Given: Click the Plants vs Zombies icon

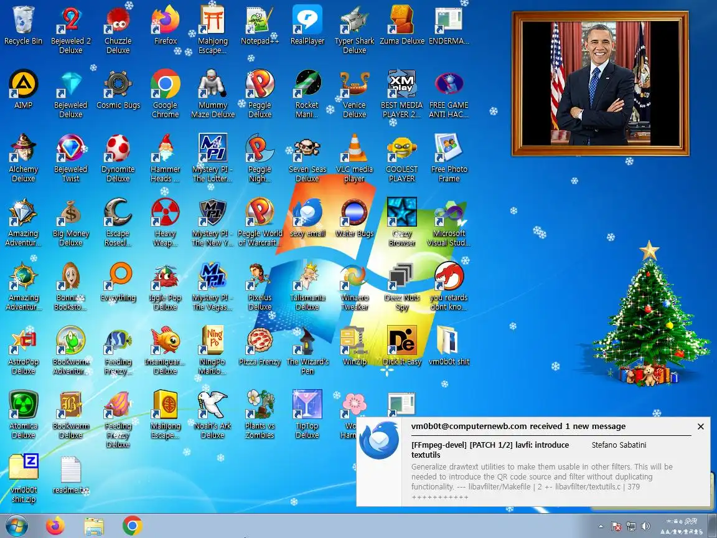Looking at the screenshot, I should [x=260, y=415].
